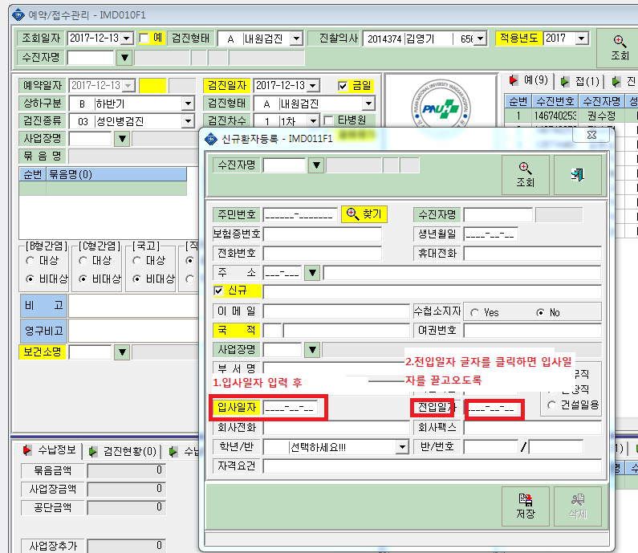Enable the 타병원 checkbox
The height and width of the screenshot is (553, 638).
point(328,120)
